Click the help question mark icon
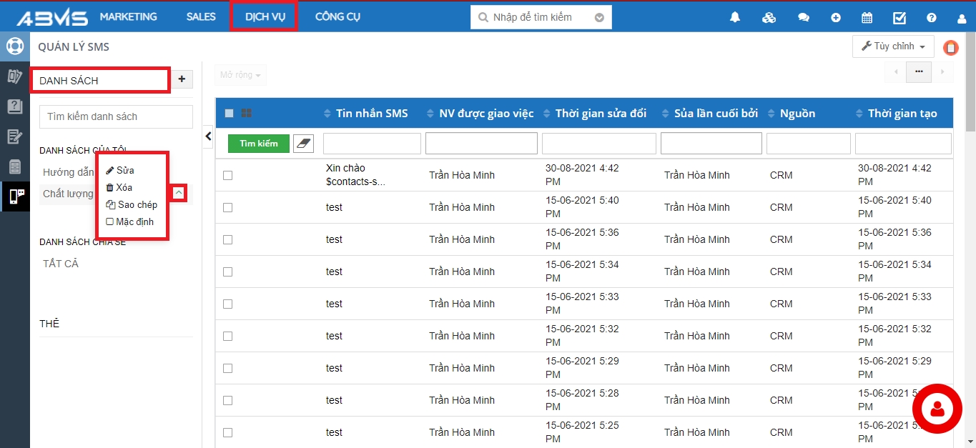976x448 pixels. point(932,18)
